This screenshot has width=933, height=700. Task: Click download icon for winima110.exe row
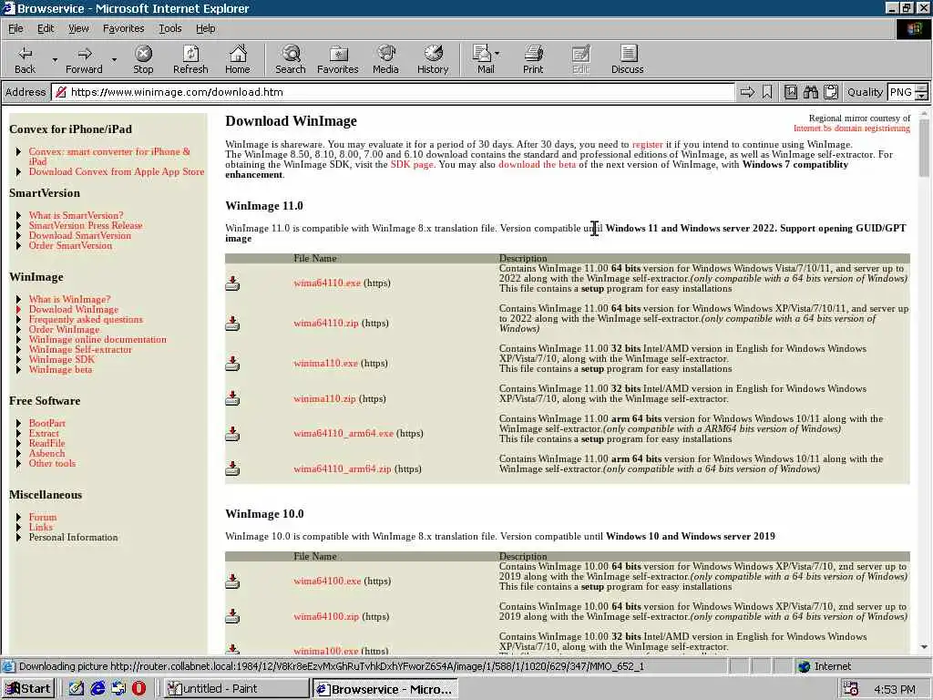pyautogui.click(x=232, y=363)
